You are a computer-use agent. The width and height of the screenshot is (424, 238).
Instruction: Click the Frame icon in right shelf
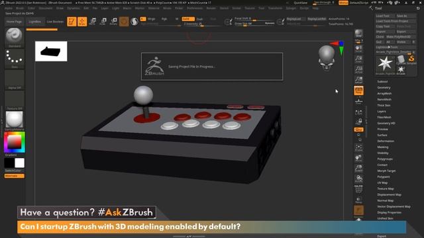pos(358,148)
